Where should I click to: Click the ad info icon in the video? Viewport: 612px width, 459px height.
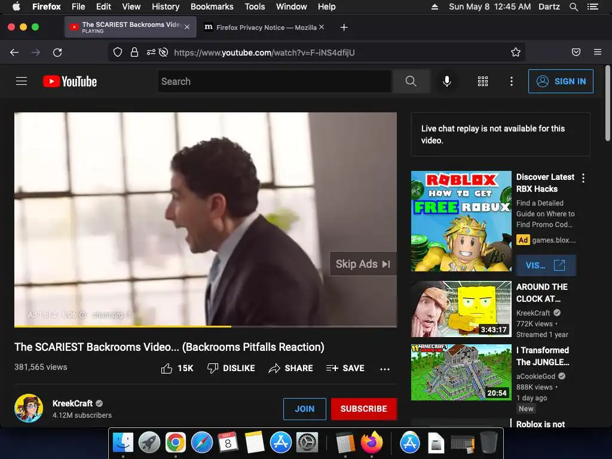pyautogui.click(x=82, y=314)
